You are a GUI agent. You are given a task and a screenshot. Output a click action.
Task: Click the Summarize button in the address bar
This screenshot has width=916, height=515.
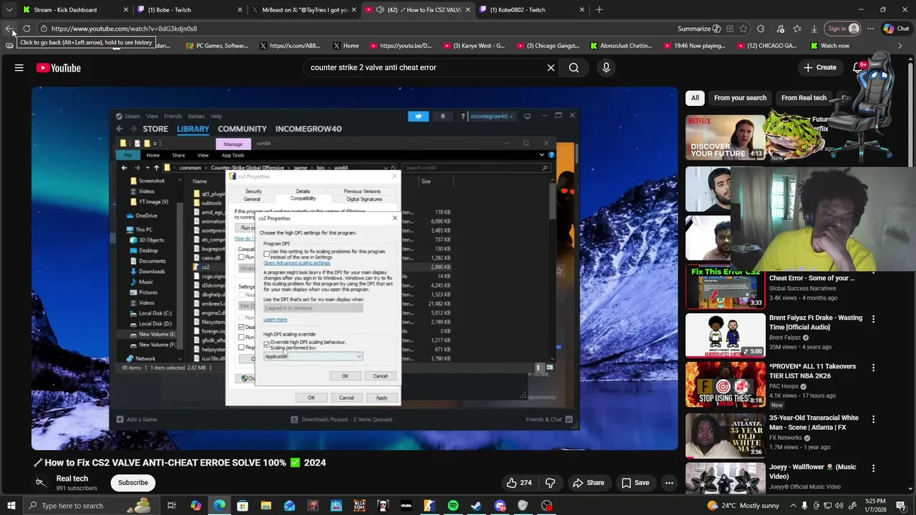pyautogui.click(x=698, y=29)
